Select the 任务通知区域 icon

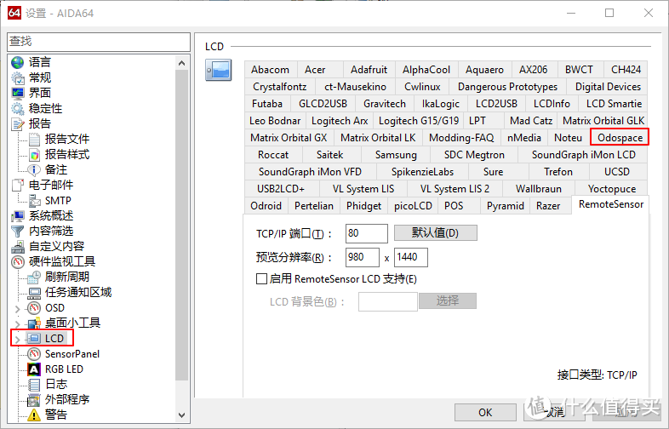(34, 293)
